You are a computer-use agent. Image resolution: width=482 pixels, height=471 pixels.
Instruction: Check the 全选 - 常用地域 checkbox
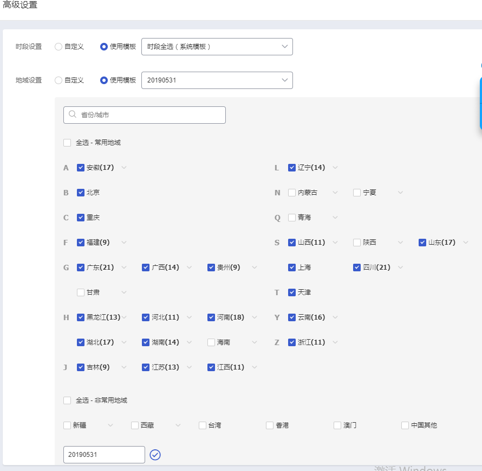[x=67, y=143]
